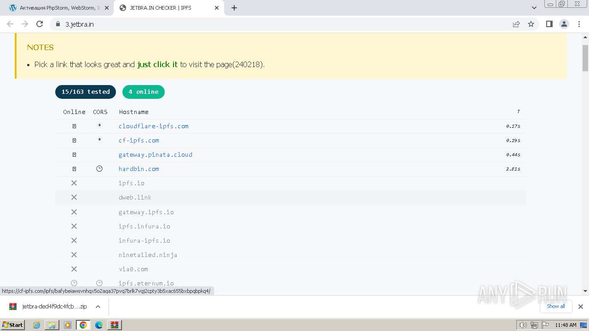This screenshot has width=589, height=331.
Task: Click the CORS clock icon for hardbin.com
Action: (x=99, y=169)
